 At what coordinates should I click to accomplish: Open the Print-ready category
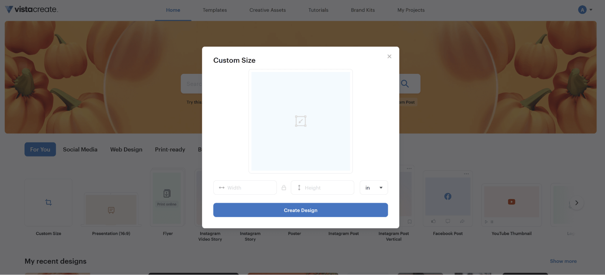click(170, 149)
